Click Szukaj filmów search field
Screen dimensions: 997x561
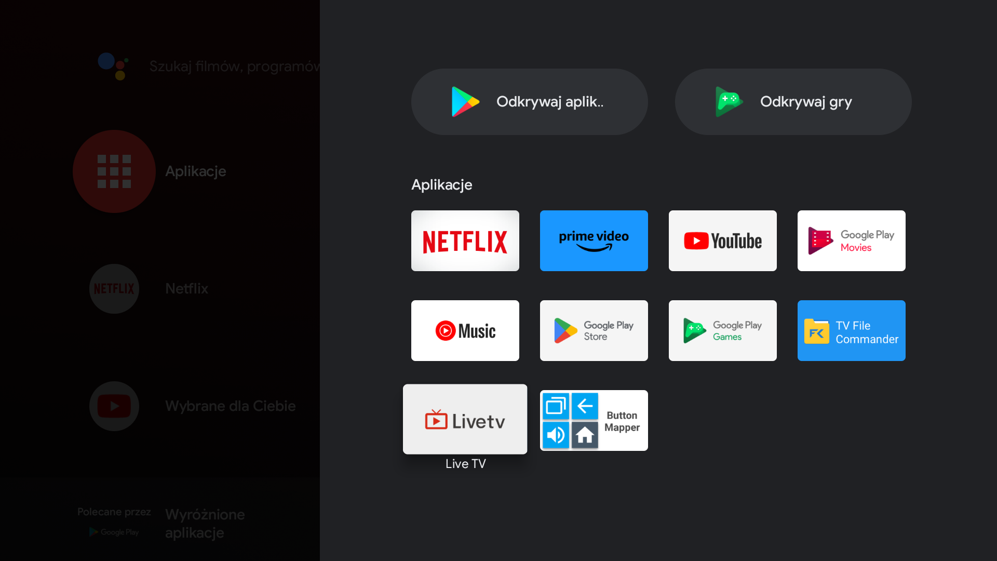click(234, 66)
